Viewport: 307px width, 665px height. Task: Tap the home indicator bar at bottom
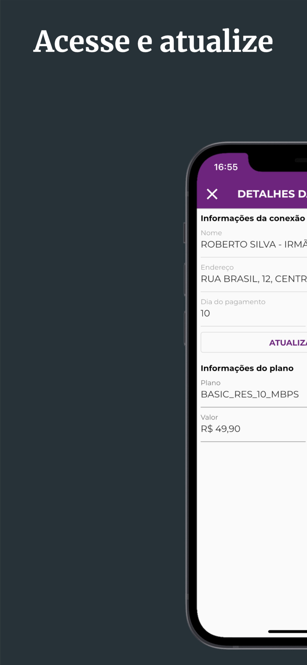(287, 631)
